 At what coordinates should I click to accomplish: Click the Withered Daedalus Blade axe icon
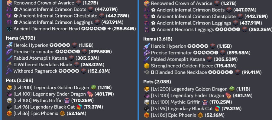pos(9,65)
